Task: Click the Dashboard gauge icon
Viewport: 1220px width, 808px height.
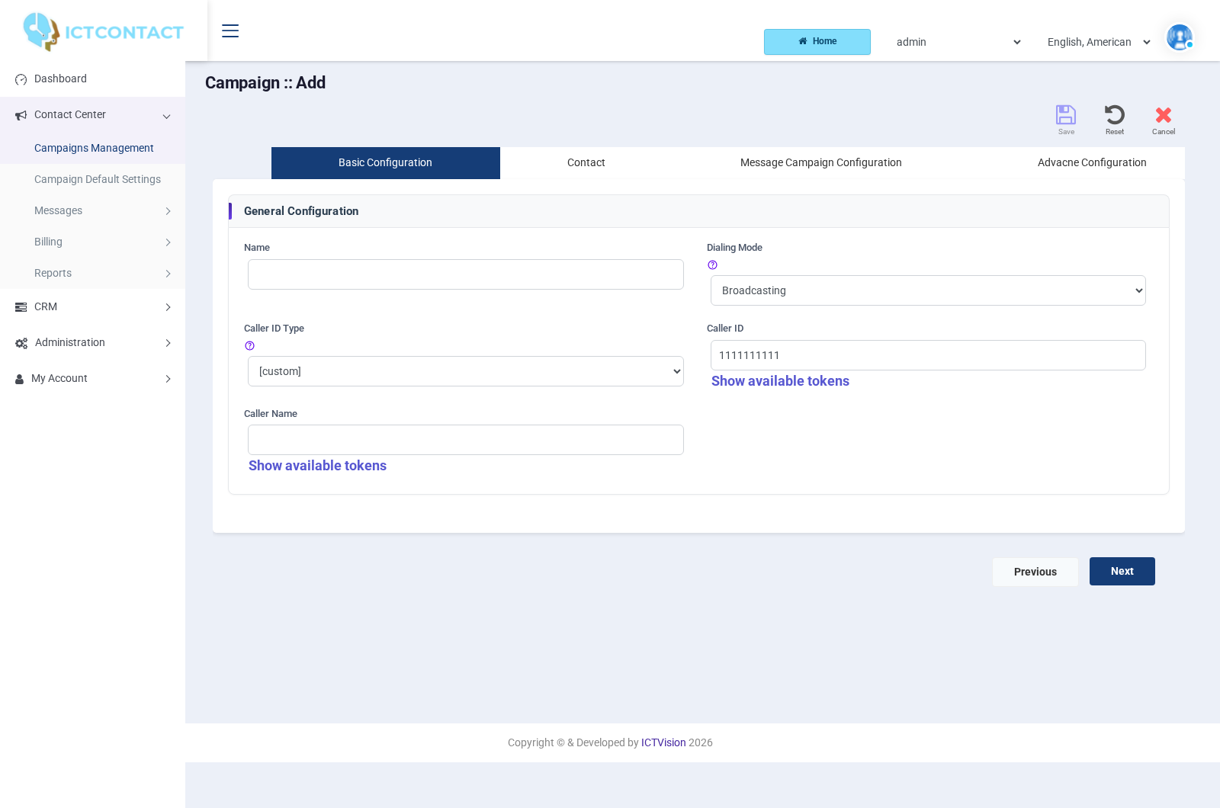Action: point(21,79)
